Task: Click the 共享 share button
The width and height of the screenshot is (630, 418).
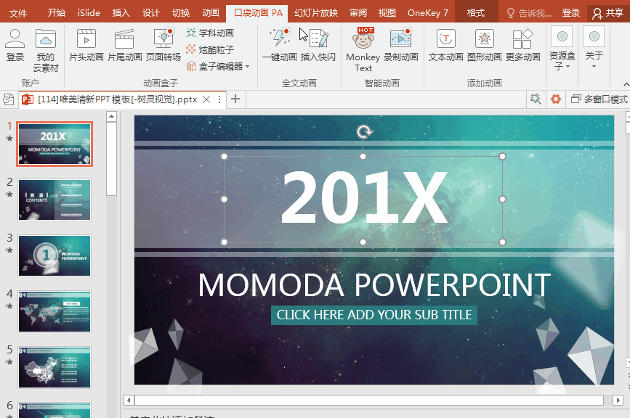Action: pyautogui.click(x=608, y=13)
